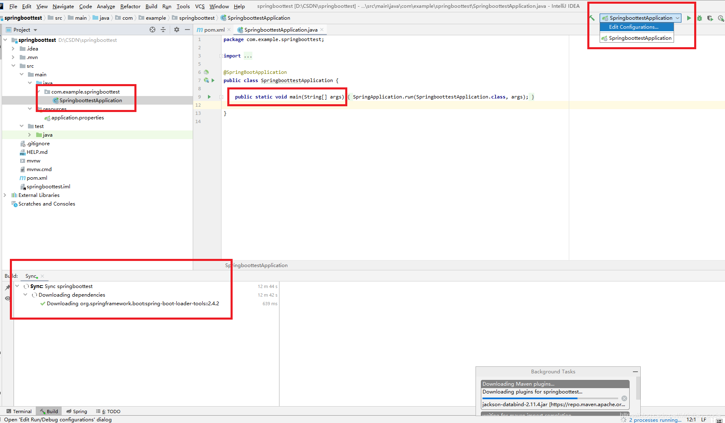The width and height of the screenshot is (725, 423).
Task: Click the com.example.springboottest package node
Action: coord(82,91)
